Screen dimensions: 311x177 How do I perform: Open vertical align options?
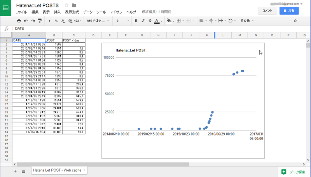(x=212, y=21)
